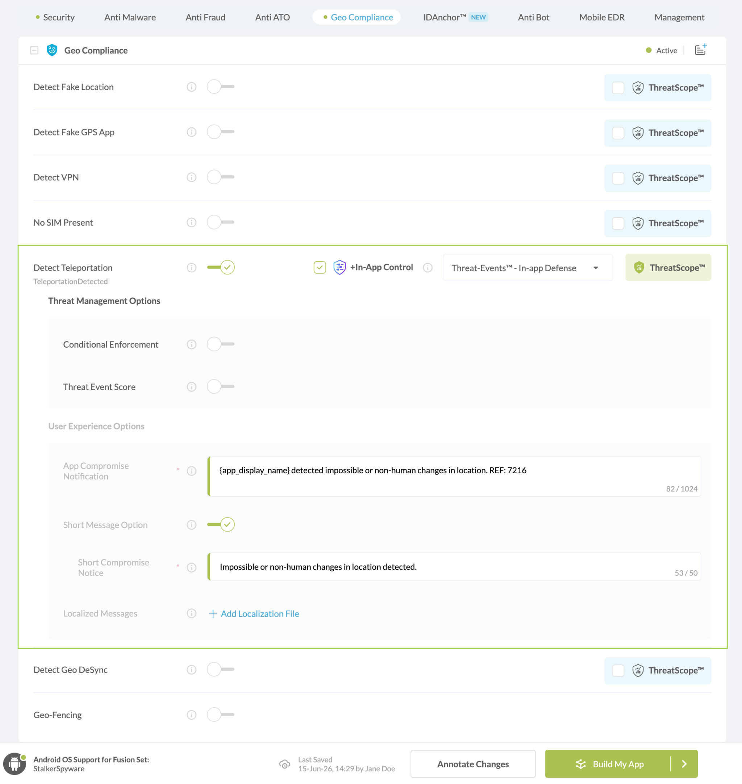Enable the Detect Fake GPS App toggle
The height and width of the screenshot is (784, 742).
(x=221, y=132)
